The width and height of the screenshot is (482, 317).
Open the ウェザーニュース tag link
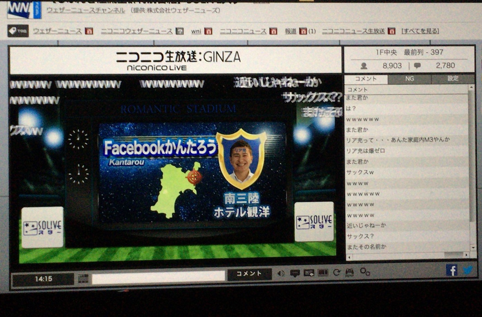58,31
